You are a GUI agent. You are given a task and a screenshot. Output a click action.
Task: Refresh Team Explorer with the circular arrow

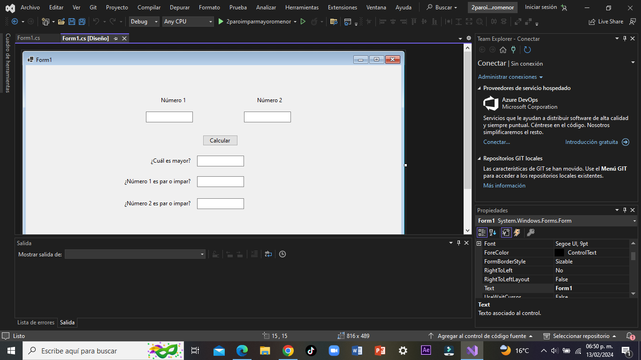pos(527,50)
